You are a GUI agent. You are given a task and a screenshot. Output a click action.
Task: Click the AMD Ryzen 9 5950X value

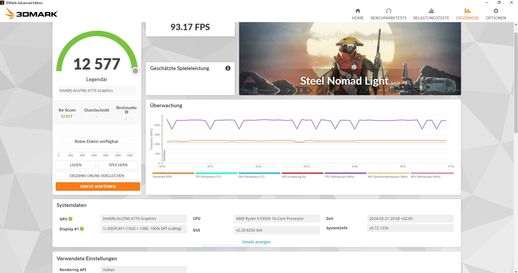tap(277, 219)
